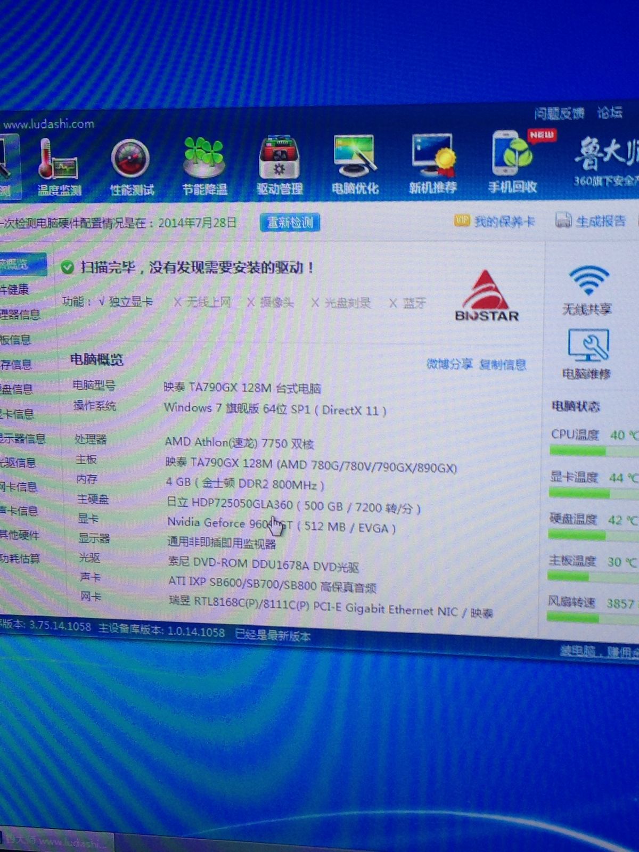The height and width of the screenshot is (852, 639).
Task: Click the 独立显卡 feature indicator
Action: tap(126, 301)
